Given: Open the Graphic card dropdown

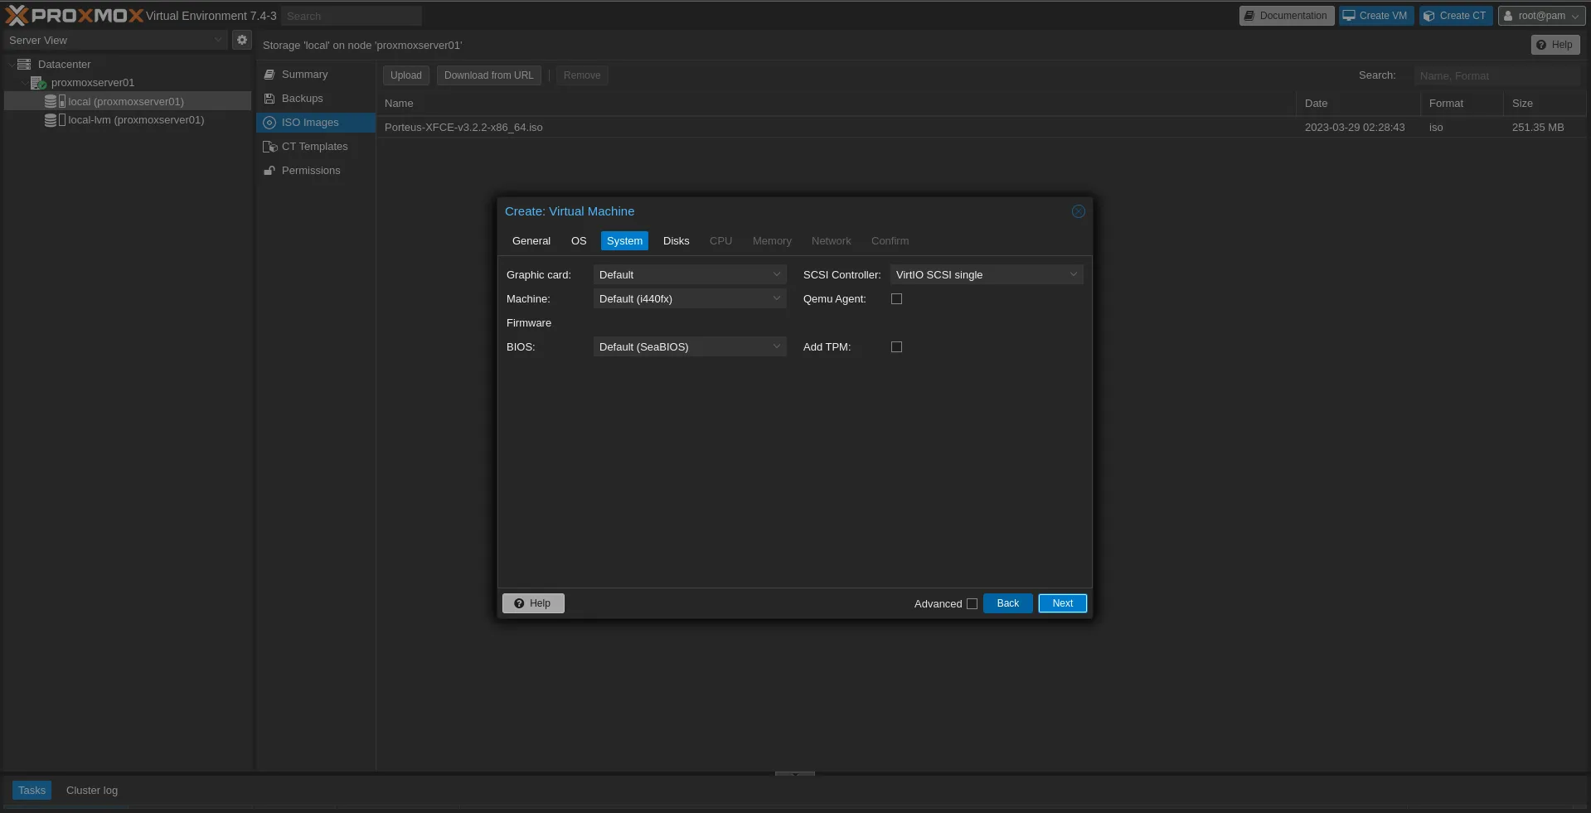Looking at the screenshot, I should 689,275.
